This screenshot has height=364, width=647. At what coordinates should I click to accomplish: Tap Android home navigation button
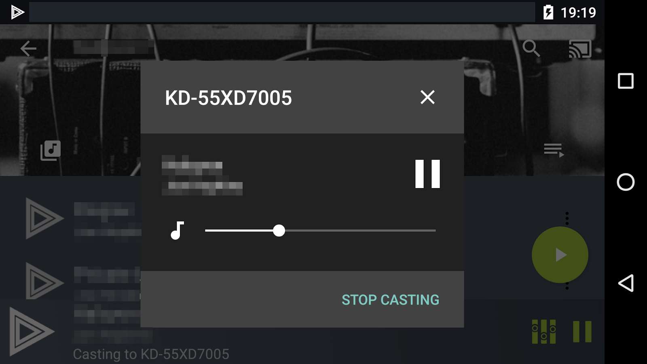click(626, 182)
